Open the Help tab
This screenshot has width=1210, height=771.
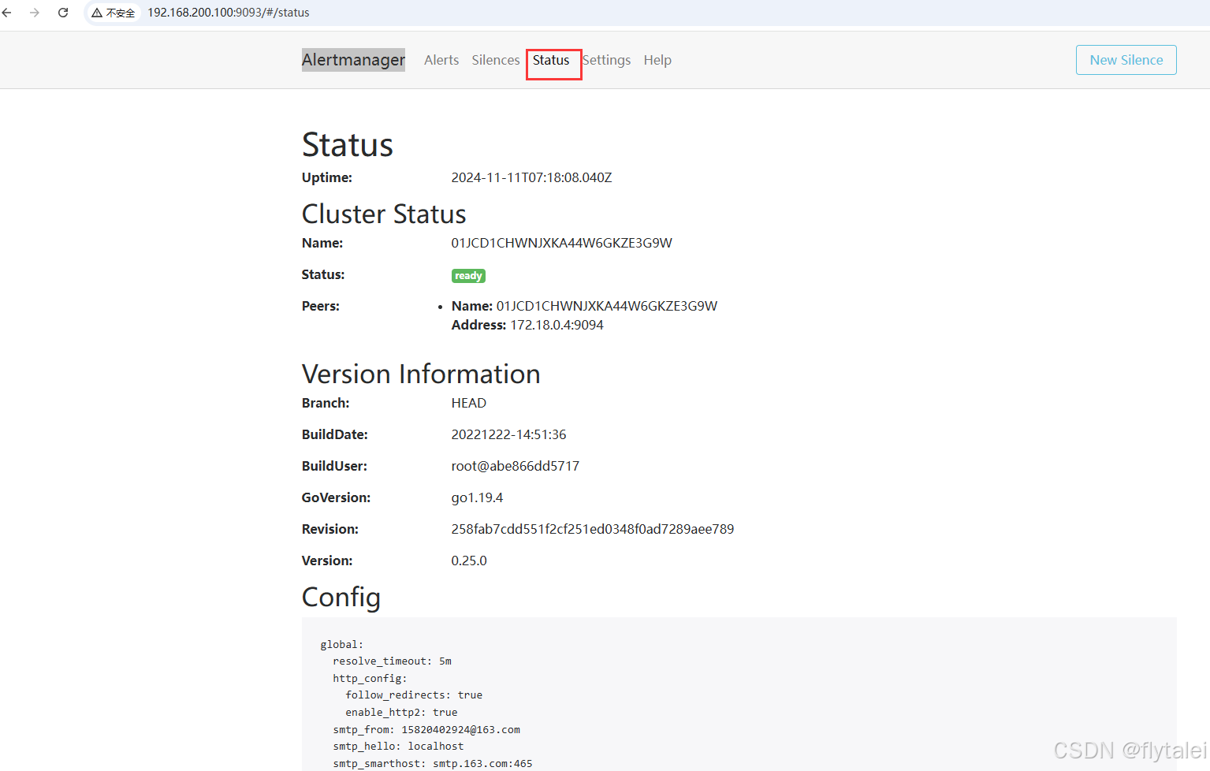click(657, 60)
